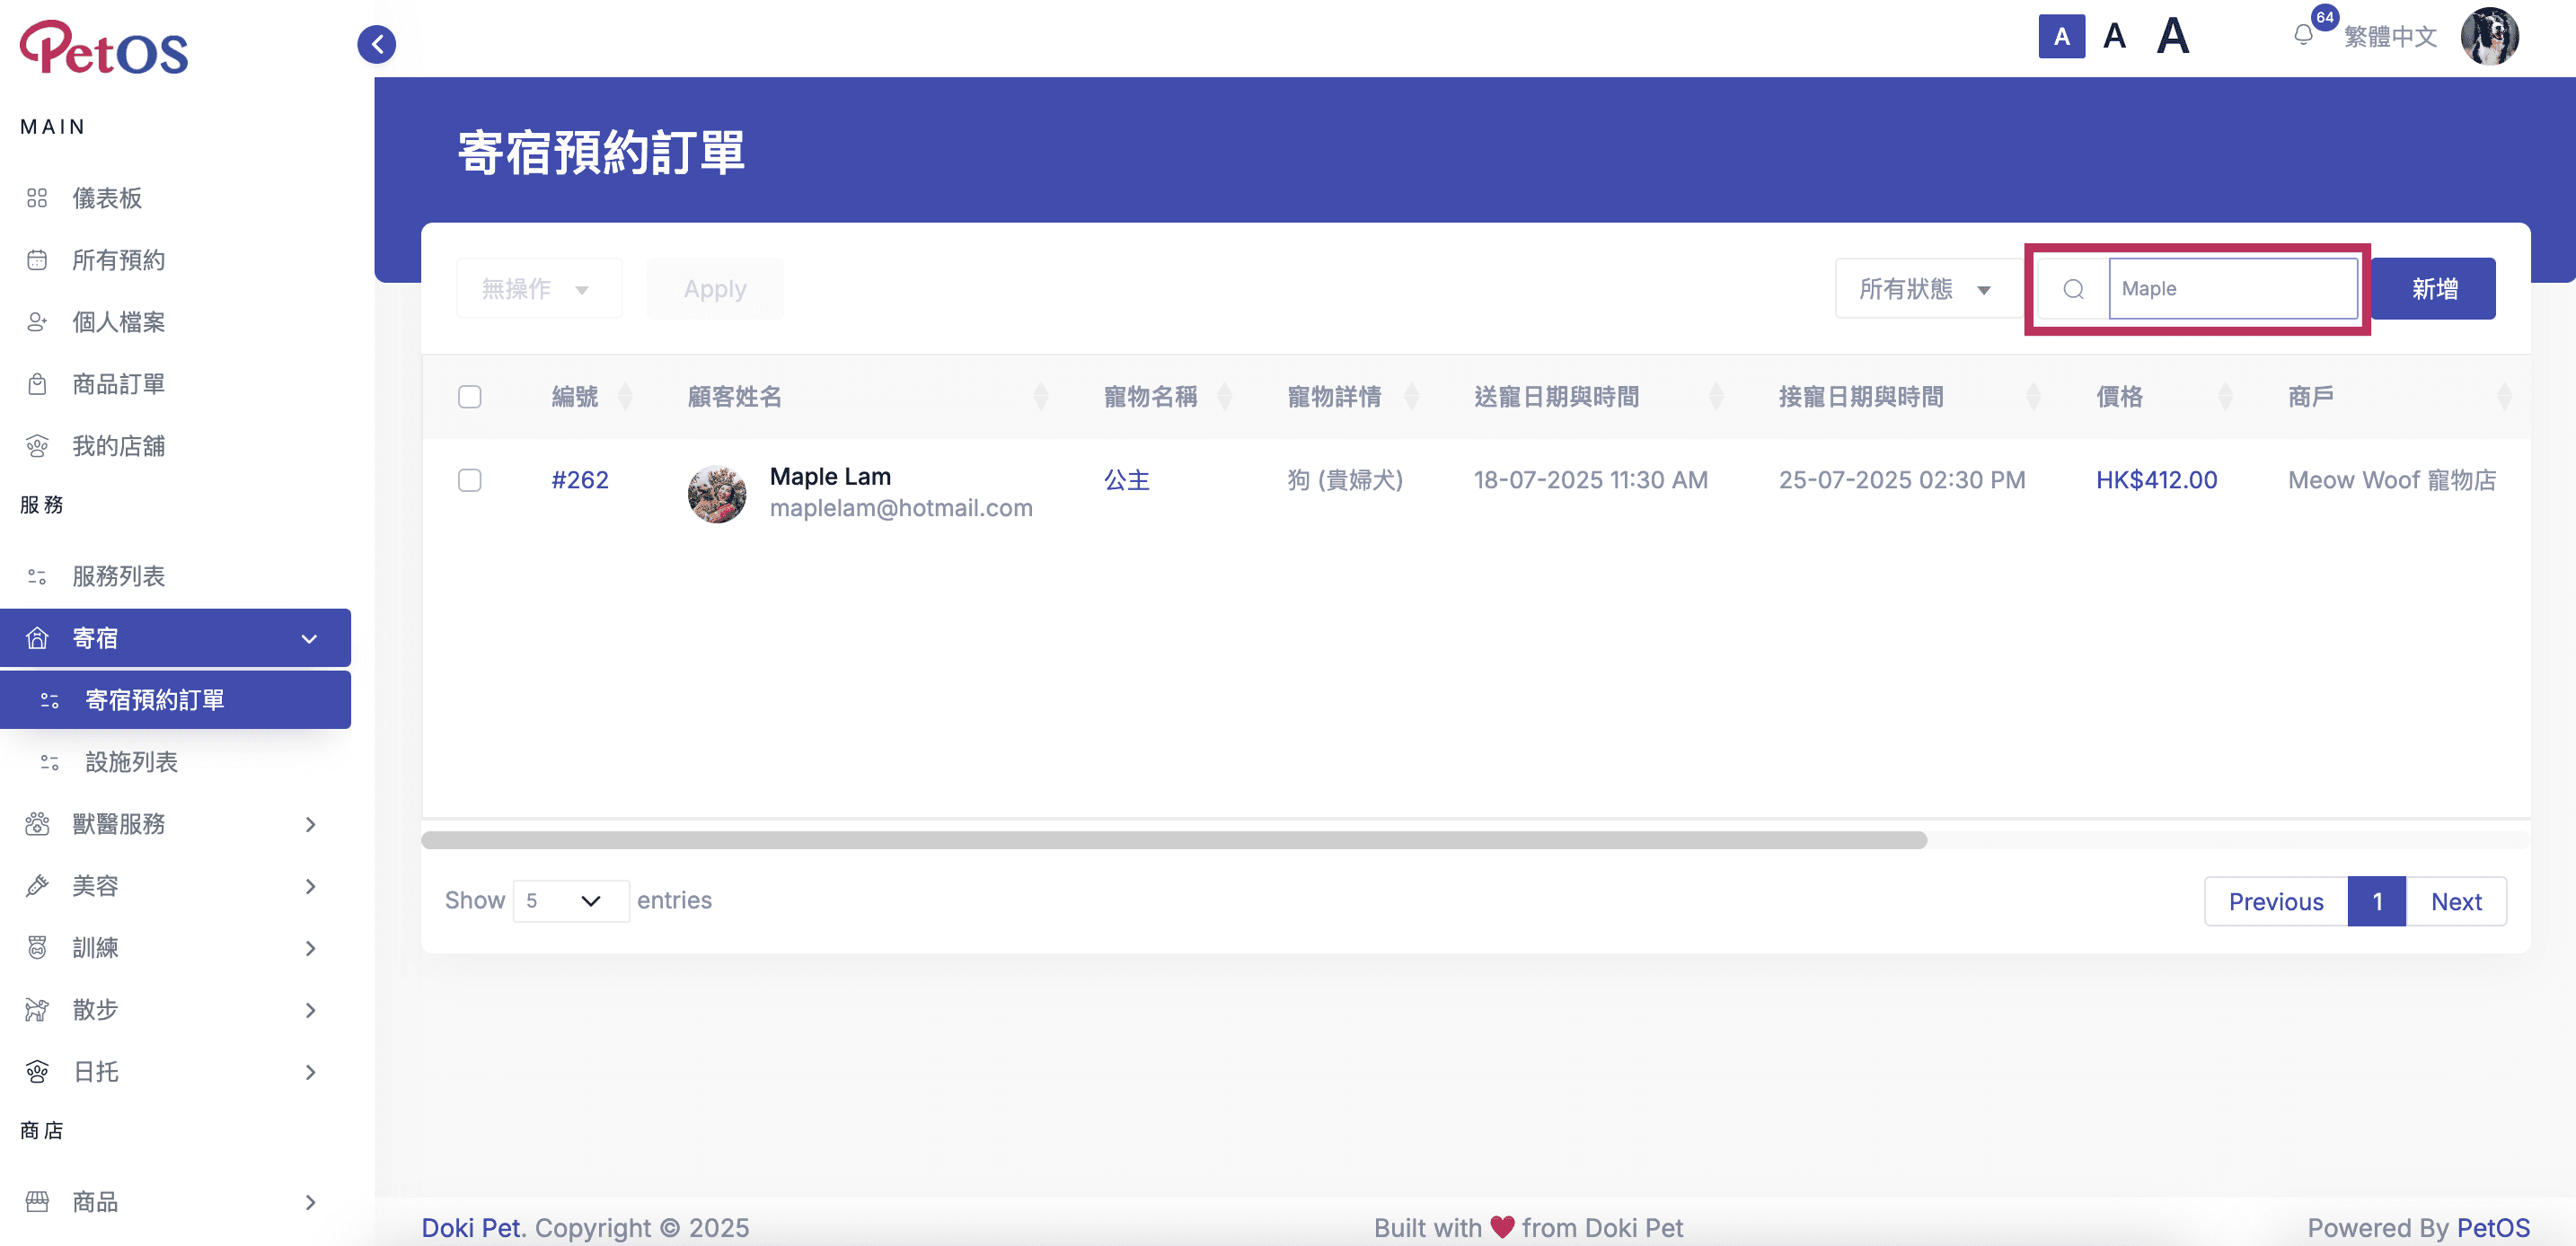Screen dimensions: 2576x1246
Task: Click the 我的店舖 paw icon
Action: click(37, 445)
